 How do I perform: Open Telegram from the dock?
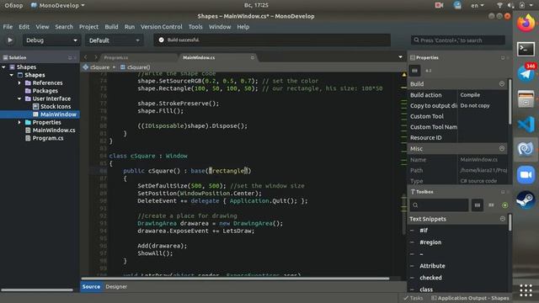[x=526, y=73]
